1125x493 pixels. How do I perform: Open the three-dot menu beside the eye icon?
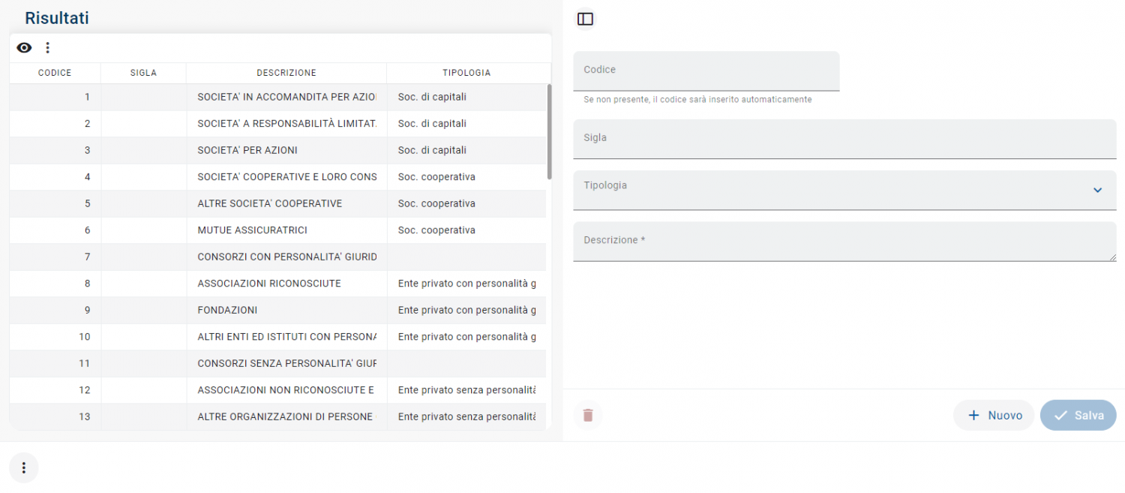48,48
